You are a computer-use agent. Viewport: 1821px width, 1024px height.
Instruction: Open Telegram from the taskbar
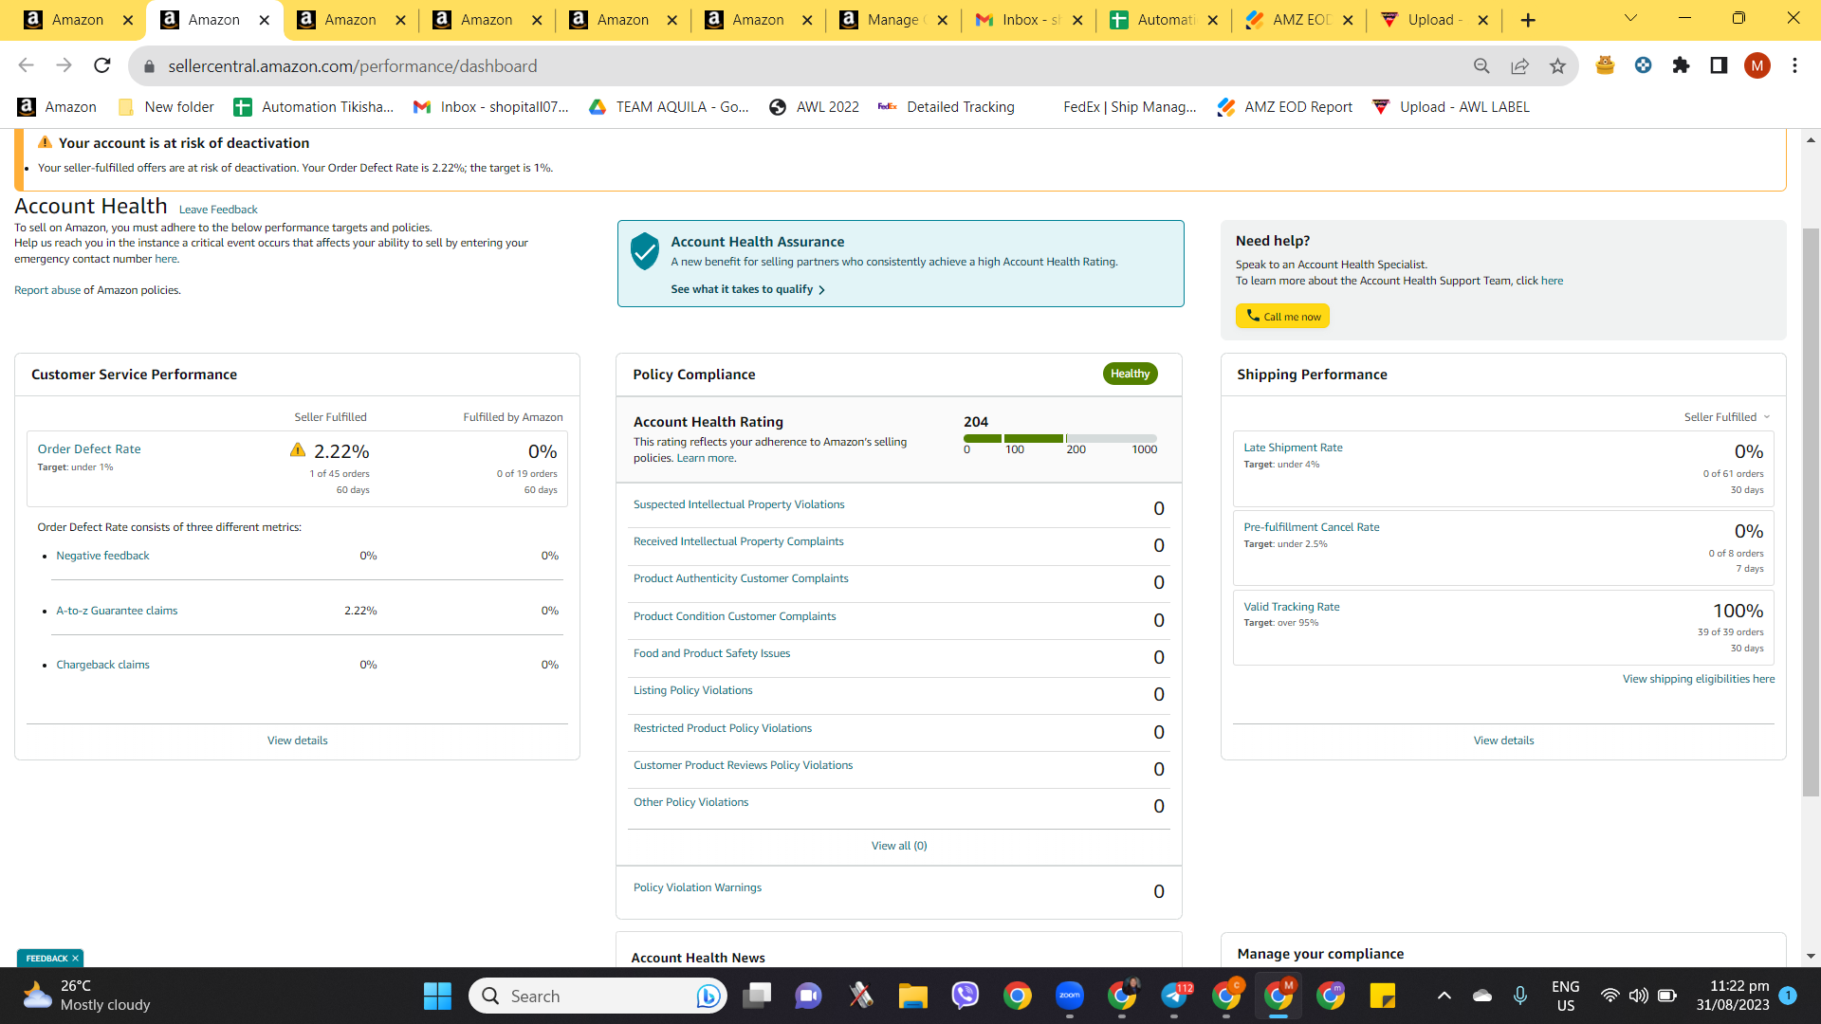(x=1174, y=996)
